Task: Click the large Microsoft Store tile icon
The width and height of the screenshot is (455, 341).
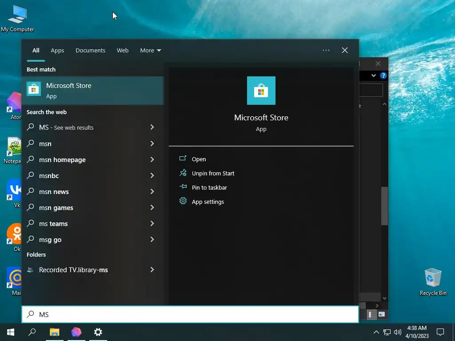Action: tap(261, 91)
